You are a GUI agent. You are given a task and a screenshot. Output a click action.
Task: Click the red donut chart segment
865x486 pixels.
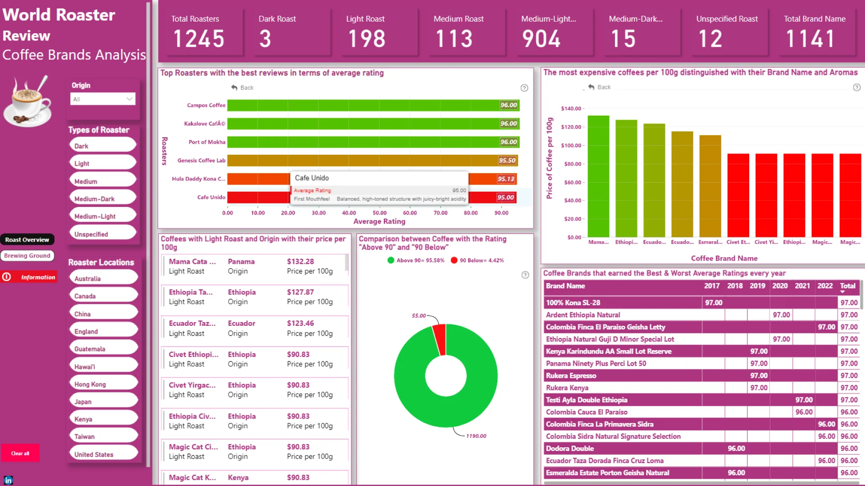click(x=440, y=340)
